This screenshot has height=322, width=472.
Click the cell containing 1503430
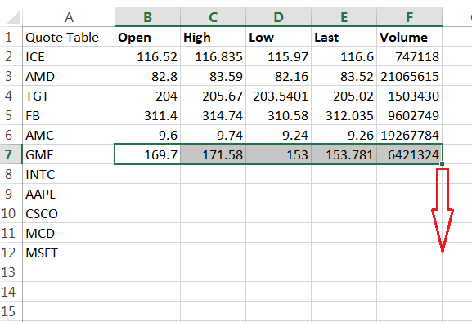(x=409, y=96)
